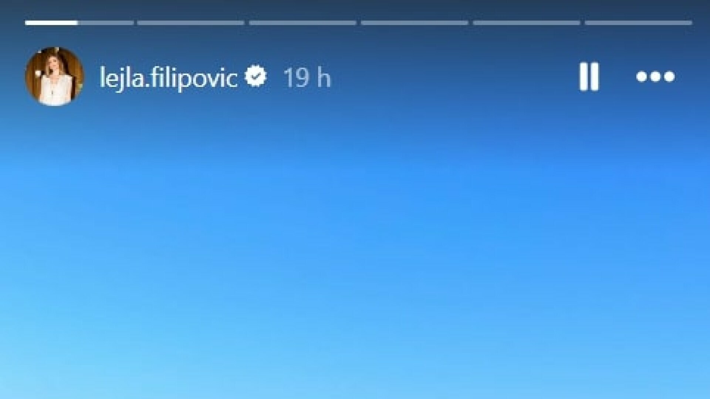This screenshot has width=710, height=399.
Task: Click the verified badge beside the username
Action: (256, 76)
